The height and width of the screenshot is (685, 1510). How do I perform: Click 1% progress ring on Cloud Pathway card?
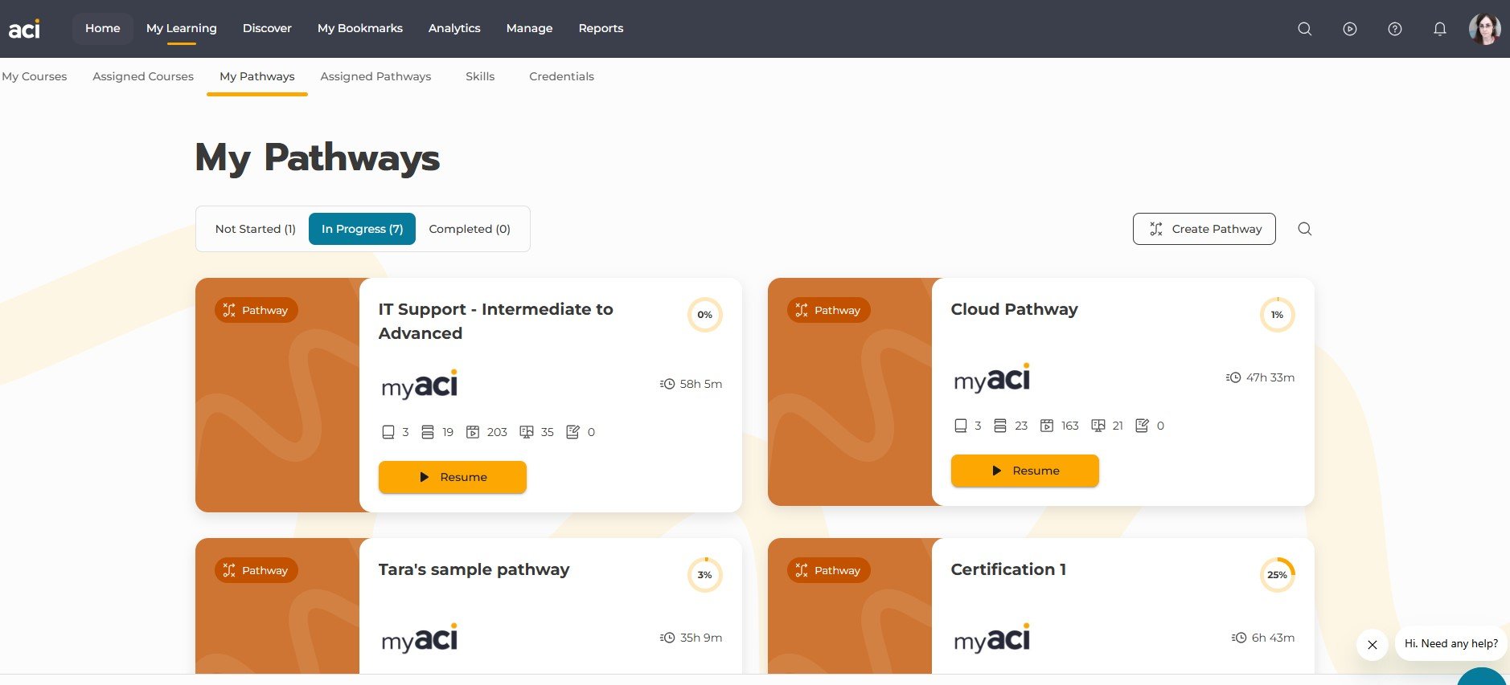pyautogui.click(x=1278, y=315)
